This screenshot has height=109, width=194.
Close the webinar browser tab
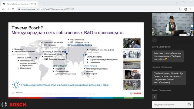point(35,4)
